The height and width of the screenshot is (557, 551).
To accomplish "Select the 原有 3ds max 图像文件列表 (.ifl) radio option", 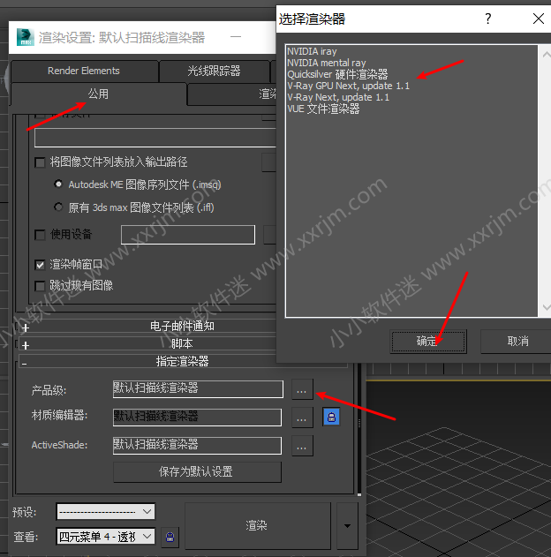I will click(x=59, y=207).
